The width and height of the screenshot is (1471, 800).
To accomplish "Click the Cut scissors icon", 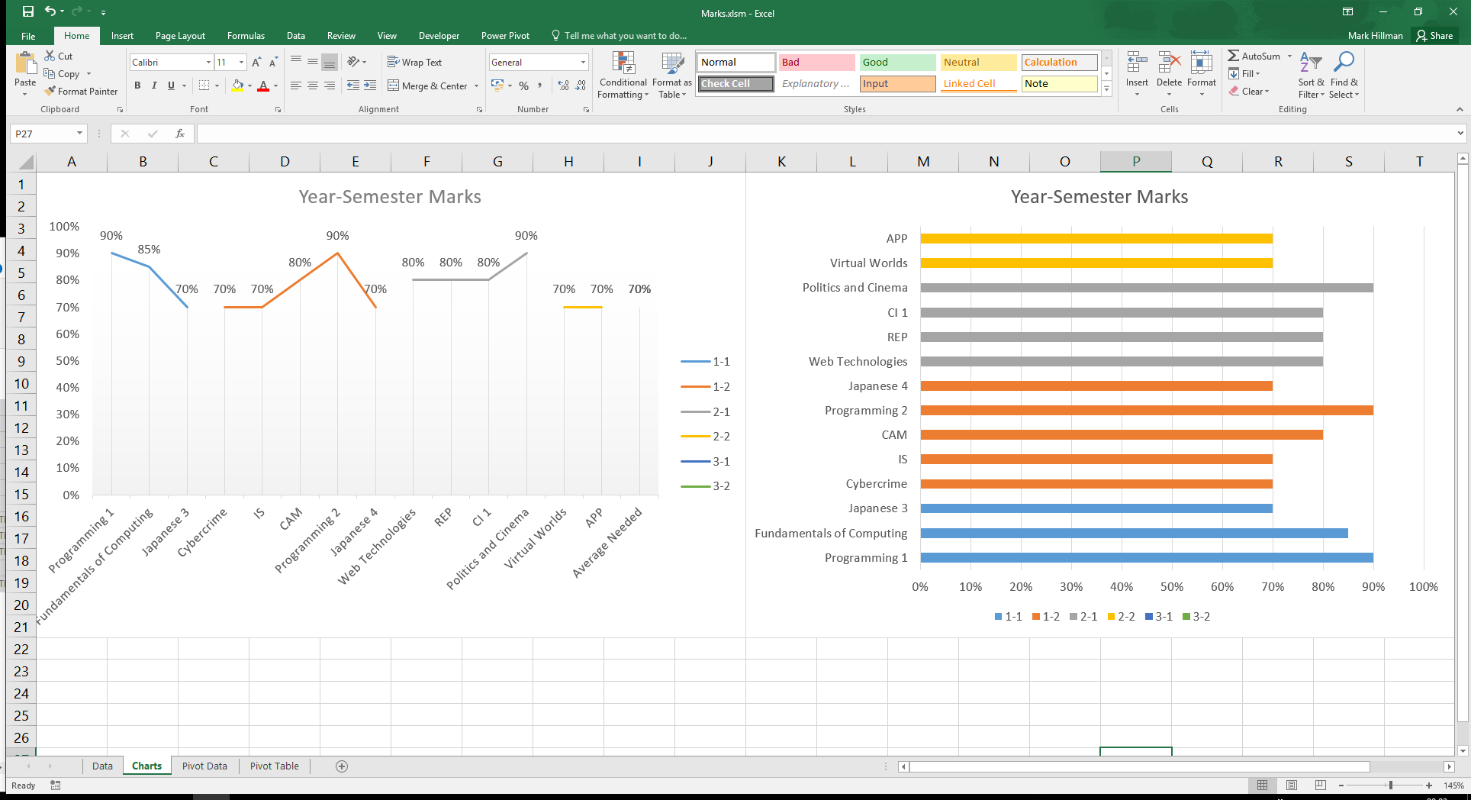I will click(x=50, y=56).
